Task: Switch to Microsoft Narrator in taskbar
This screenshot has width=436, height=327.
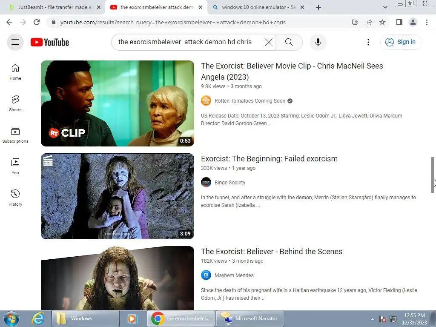Action: (x=250, y=318)
